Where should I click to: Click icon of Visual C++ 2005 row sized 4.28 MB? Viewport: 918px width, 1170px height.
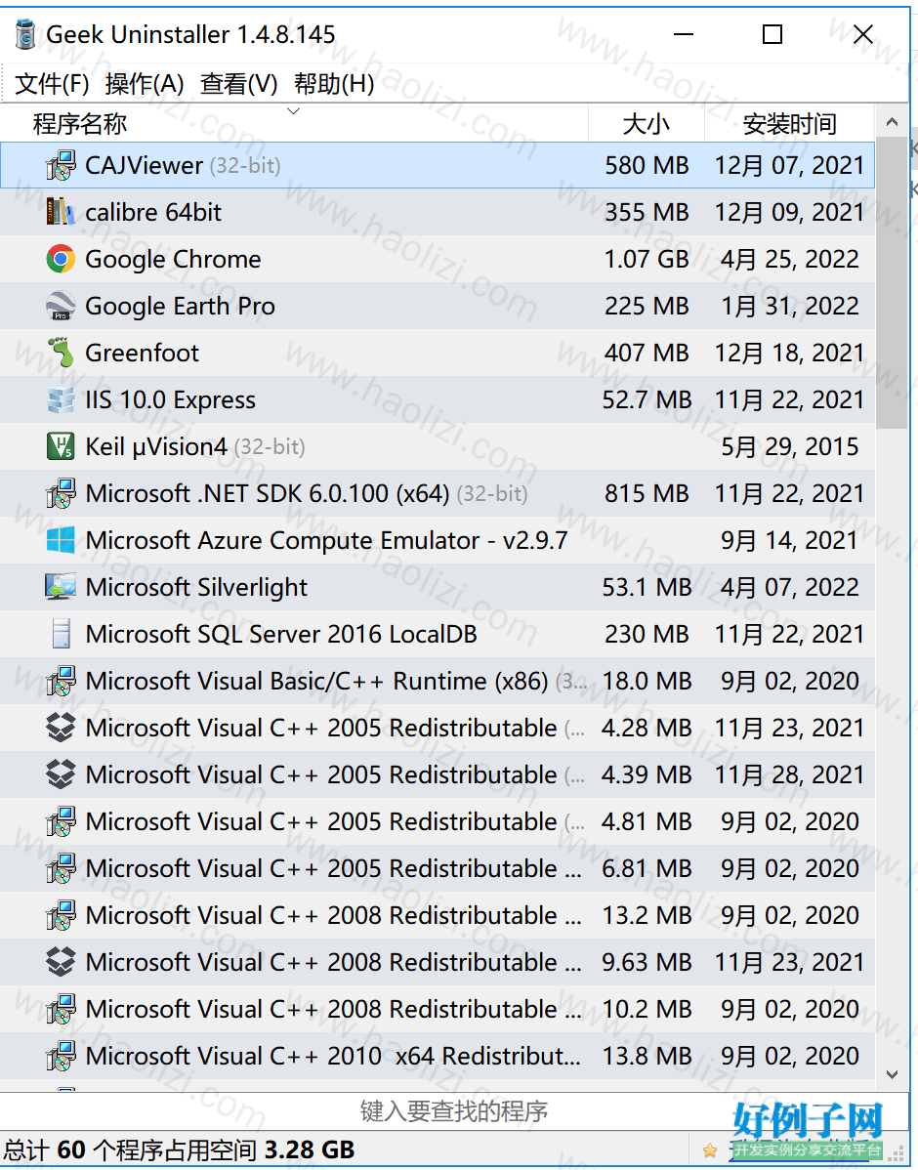(x=61, y=728)
